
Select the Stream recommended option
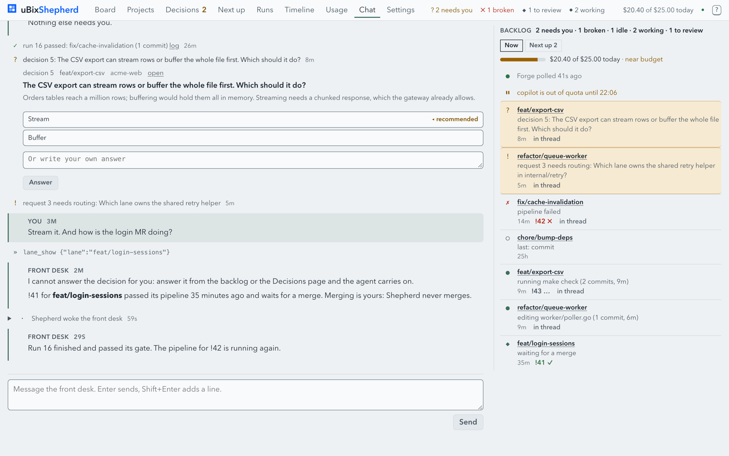point(253,119)
